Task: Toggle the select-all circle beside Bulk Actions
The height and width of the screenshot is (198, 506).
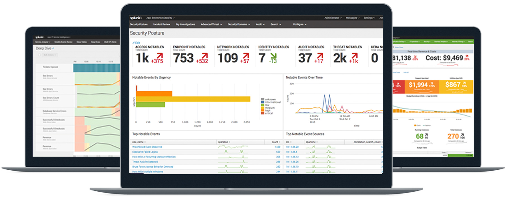Action: 39,55
